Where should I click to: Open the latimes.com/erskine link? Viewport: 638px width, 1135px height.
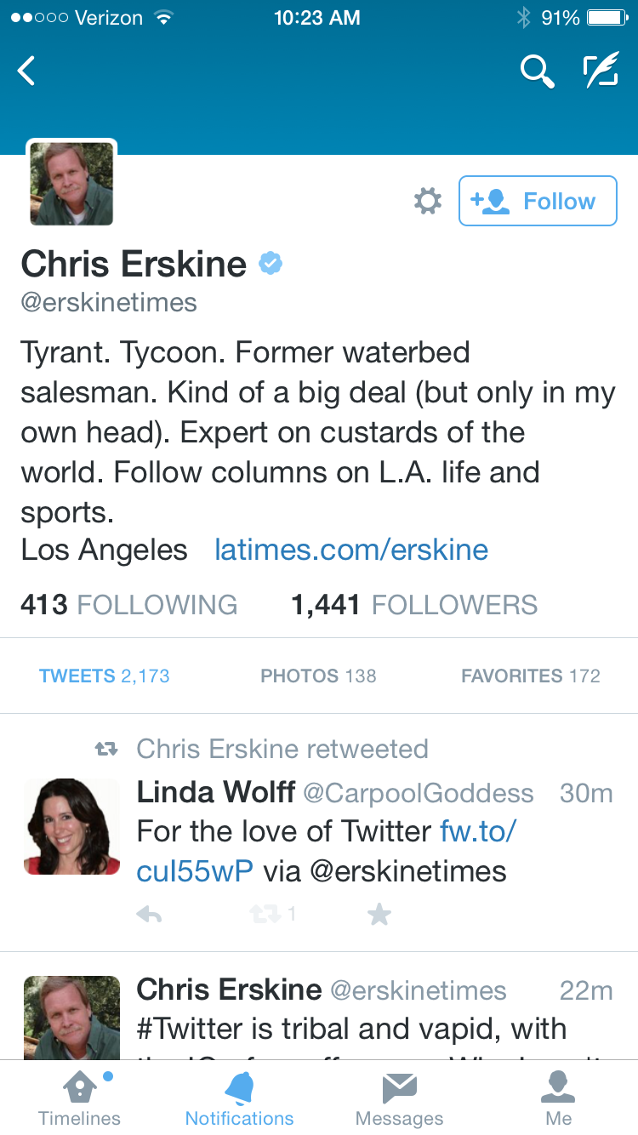[351, 550]
